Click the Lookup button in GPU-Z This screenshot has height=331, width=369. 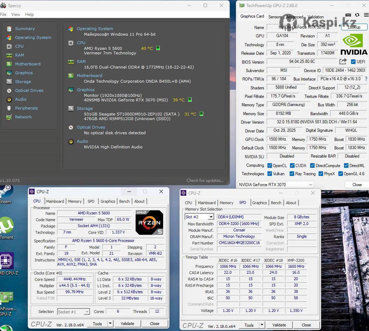(x=354, y=27)
